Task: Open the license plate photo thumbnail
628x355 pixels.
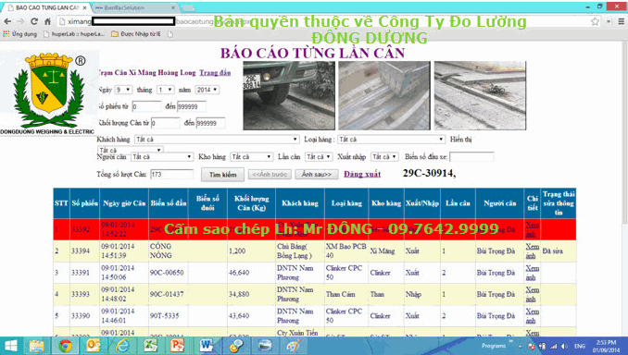Action: click(x=289, y=95)
